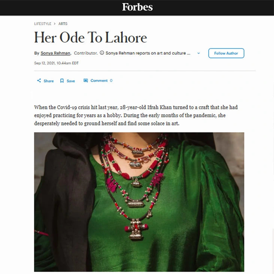Click the breadcrumb separator arrow
The height and width of the screenshot is (274, 274).
coord(55,24)
